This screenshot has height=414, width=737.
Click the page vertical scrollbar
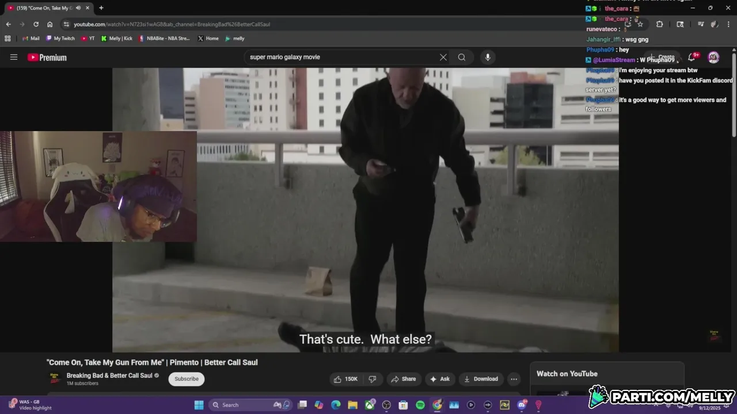pyautogui.click(x=734, y=95)
